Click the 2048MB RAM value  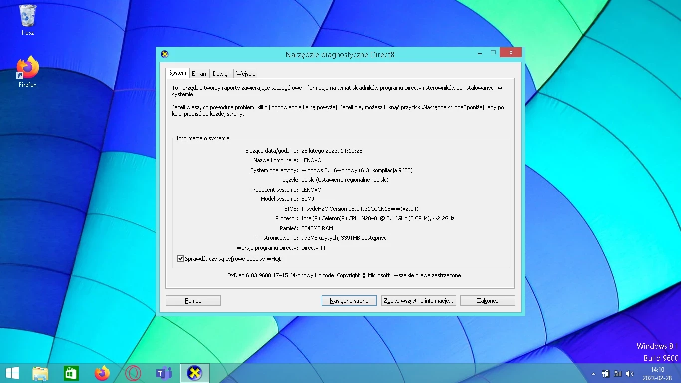click(317, 228)
